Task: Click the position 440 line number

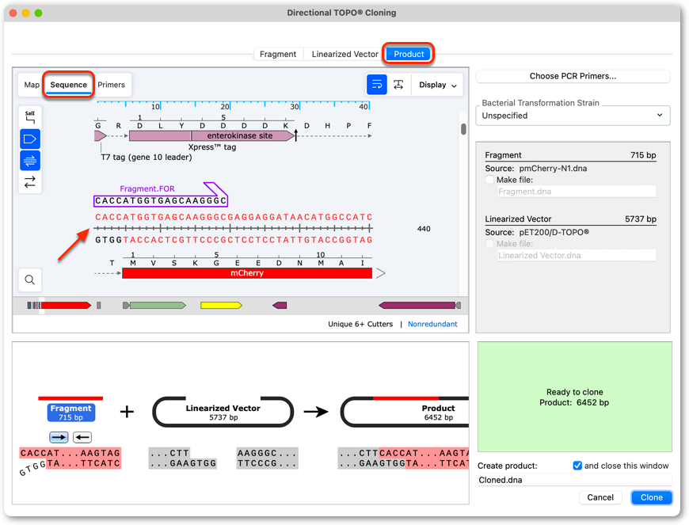Action: 424,229
